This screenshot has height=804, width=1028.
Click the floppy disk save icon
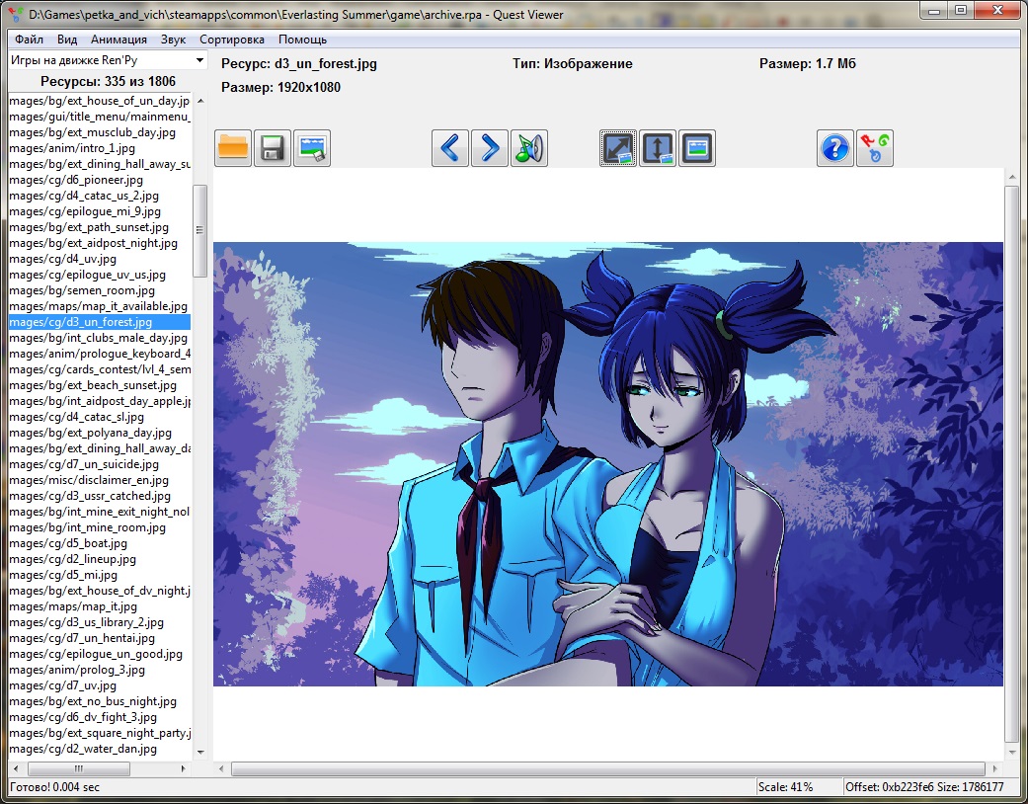click(273, 148)
